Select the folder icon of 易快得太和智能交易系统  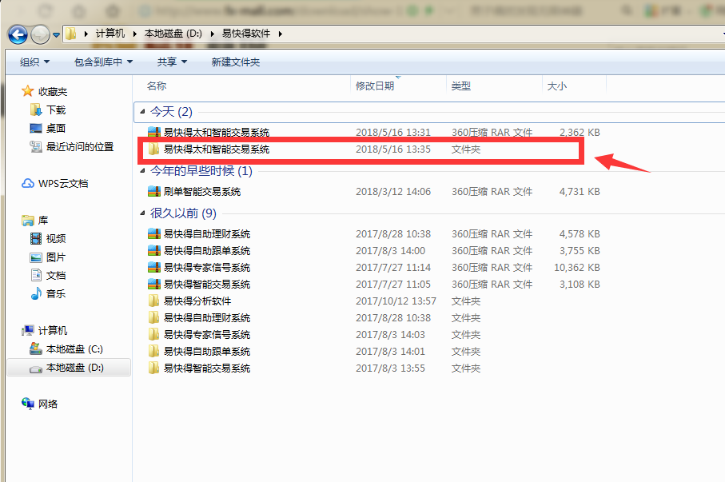154,149
